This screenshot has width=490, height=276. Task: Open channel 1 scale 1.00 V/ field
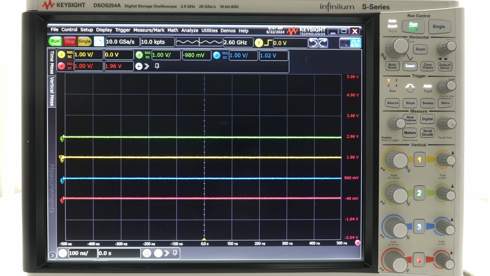click(x=88, y=55)
